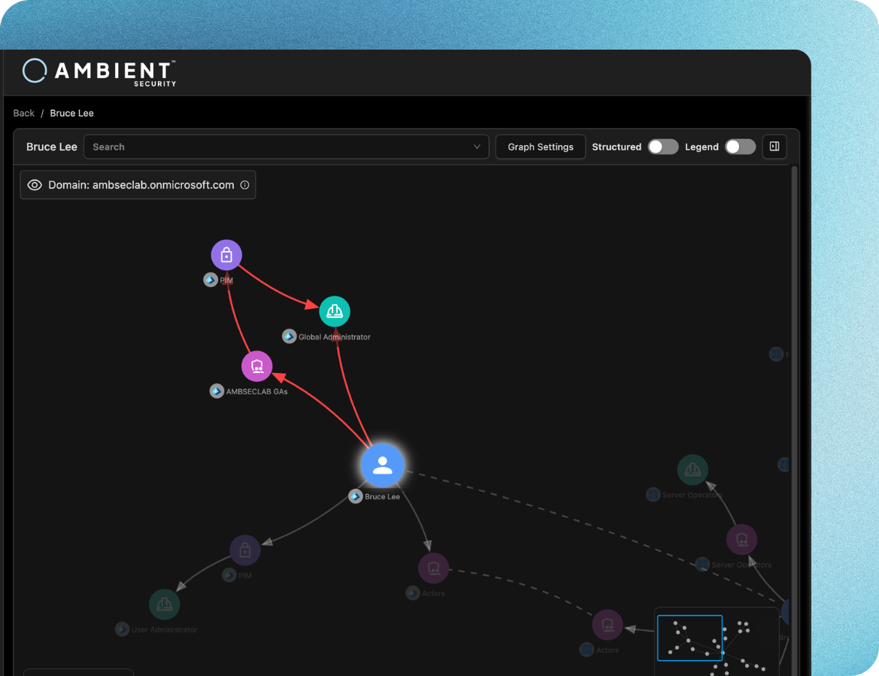Click badge beside User Administrator label

click(x=122, y=629)
